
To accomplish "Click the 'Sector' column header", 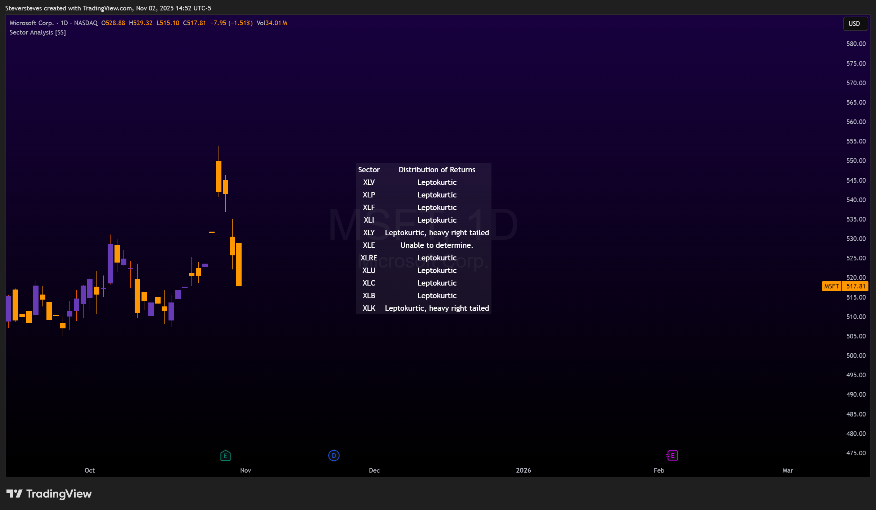I will [x=369, y=170].
